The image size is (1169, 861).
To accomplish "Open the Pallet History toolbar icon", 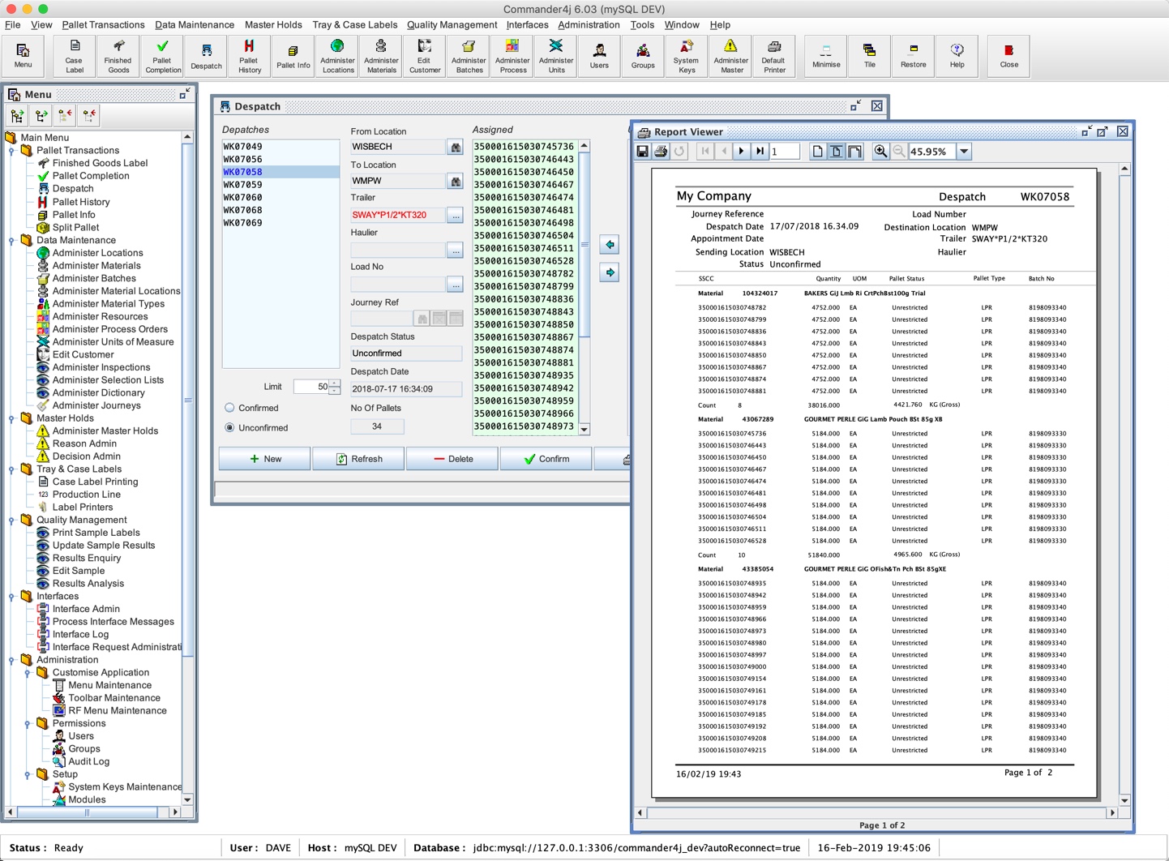I will 249,55.
